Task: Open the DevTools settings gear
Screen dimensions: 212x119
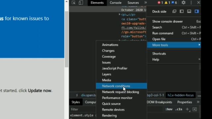Action: tap(184, 3)
